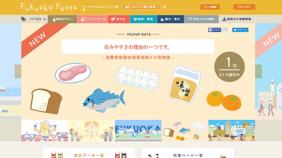Viewport: 282px width, 158px height.
Task: Expand タグで見る tag arrow
Action: click(45, 19)
